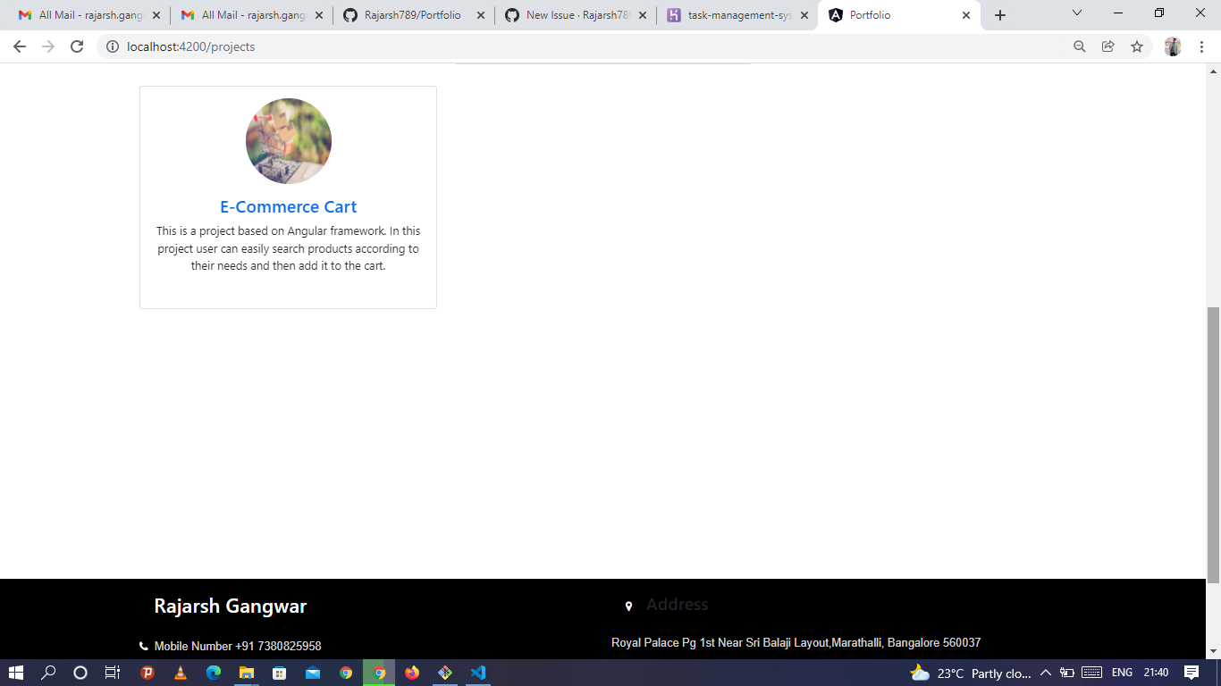This screenshot has width=1221, height=686.
Task: Close the task-management-system tab
Action: 804,15
